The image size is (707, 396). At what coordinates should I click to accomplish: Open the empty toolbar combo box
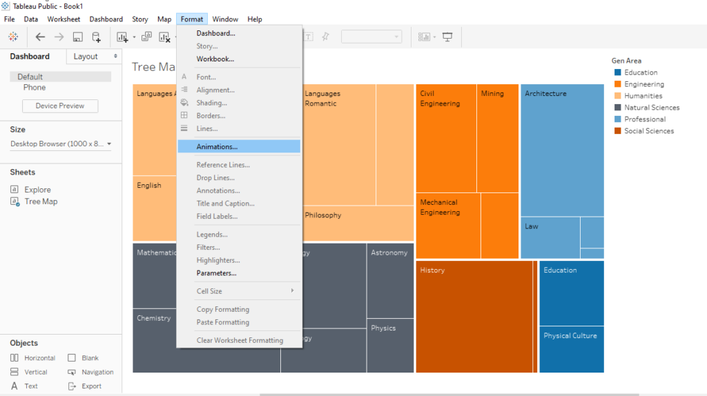(371, 37)
